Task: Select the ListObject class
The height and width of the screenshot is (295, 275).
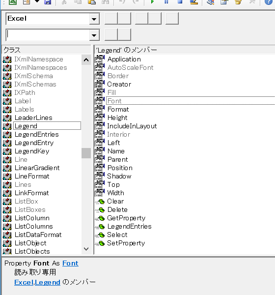Action: pos(30,243)
